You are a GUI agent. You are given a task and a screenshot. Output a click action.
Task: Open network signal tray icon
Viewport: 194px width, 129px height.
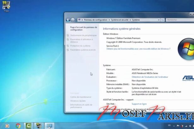[x=186, y=126]
